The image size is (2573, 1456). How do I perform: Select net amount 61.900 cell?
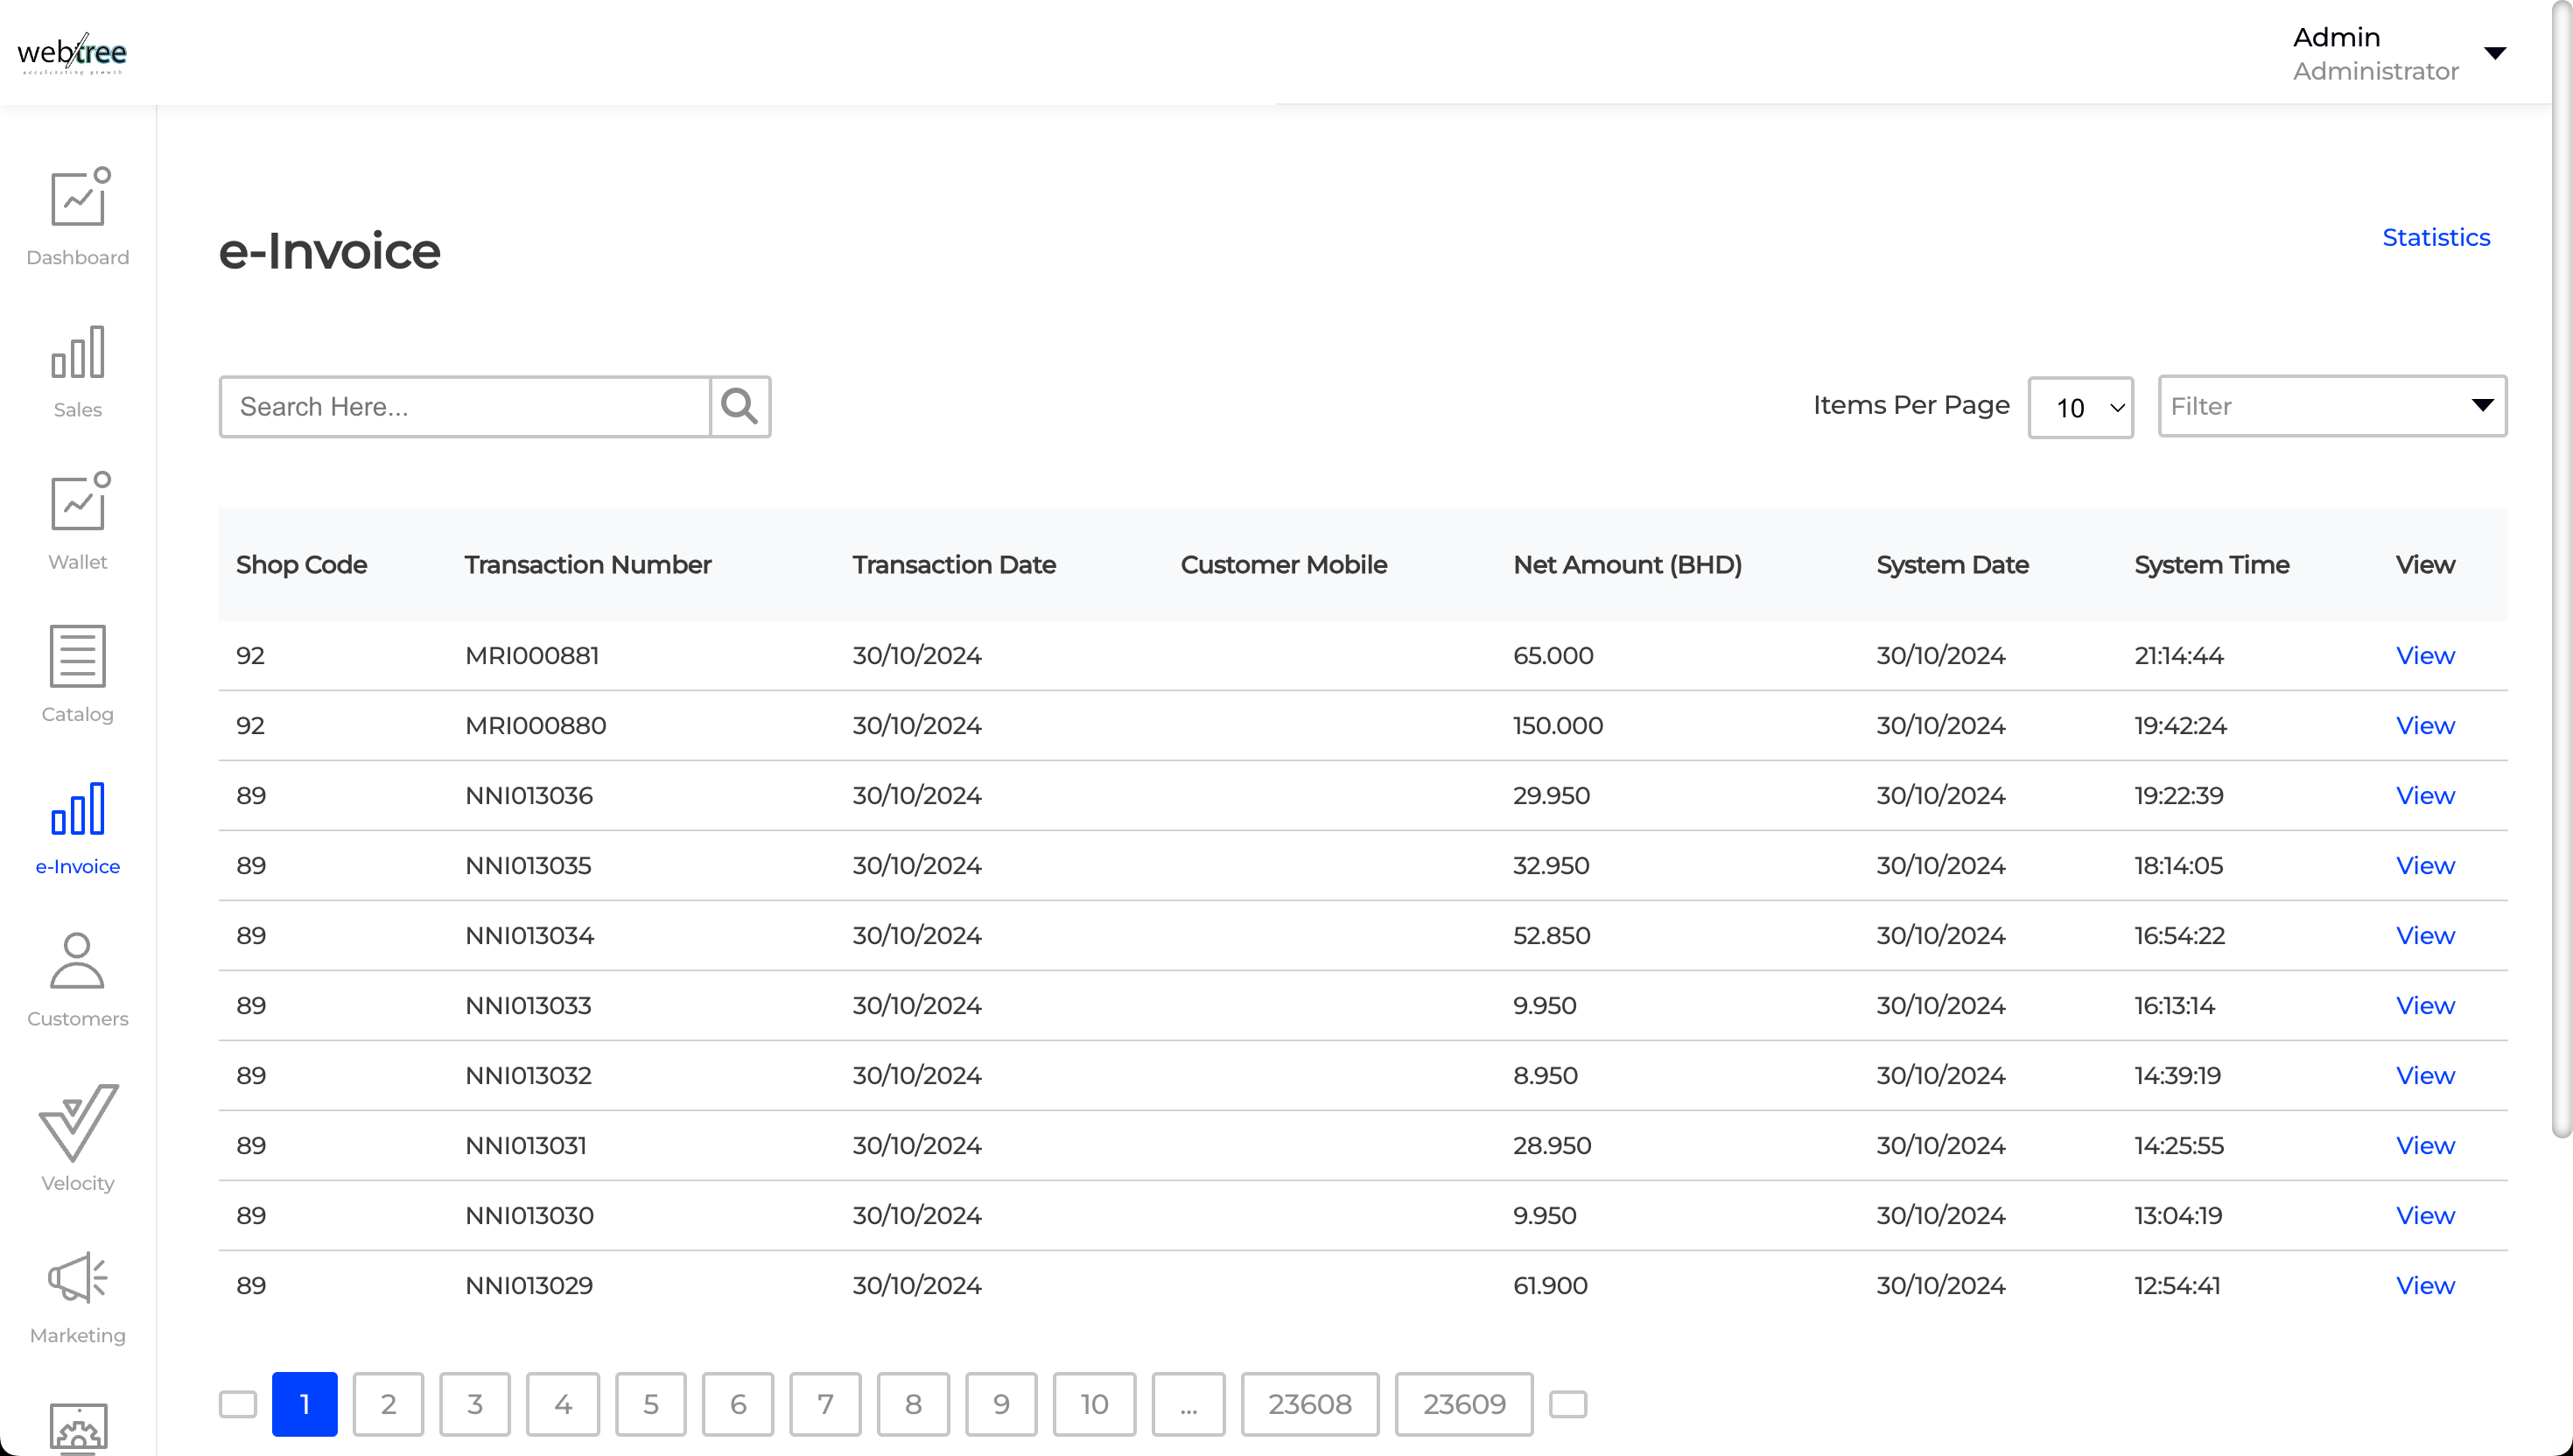point(1550,1286)
